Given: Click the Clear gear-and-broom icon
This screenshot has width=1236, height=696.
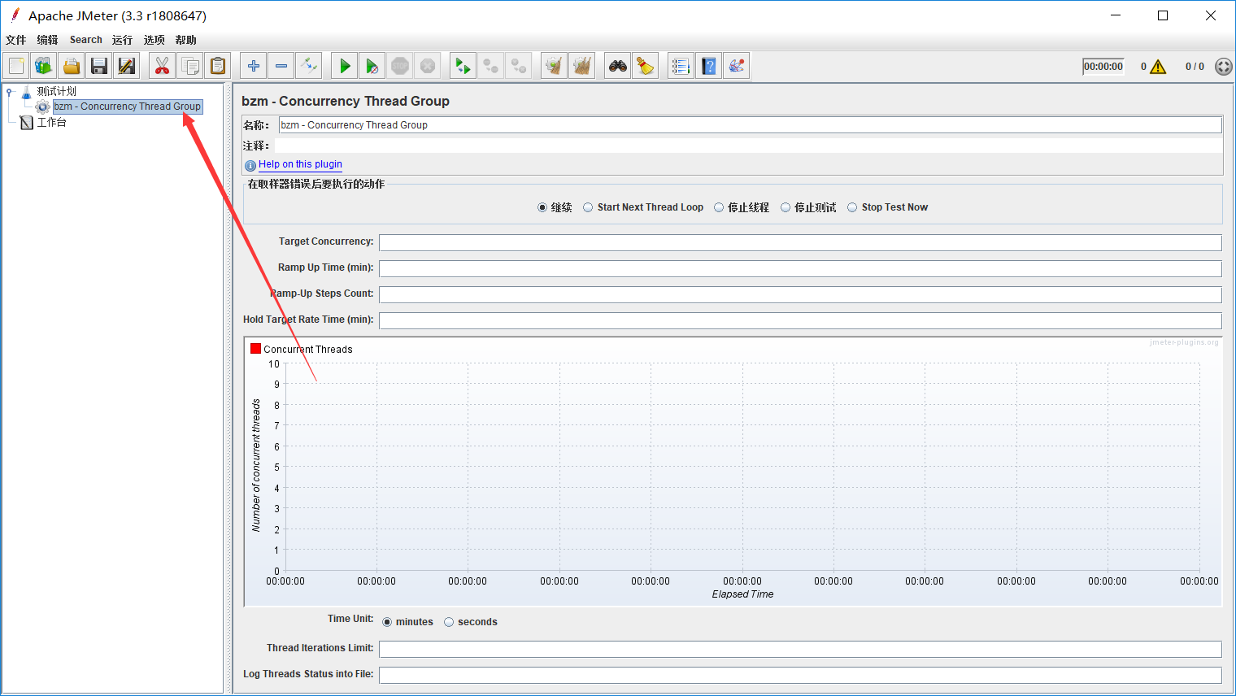Looking at the screenshot, I should pos(555,66).
